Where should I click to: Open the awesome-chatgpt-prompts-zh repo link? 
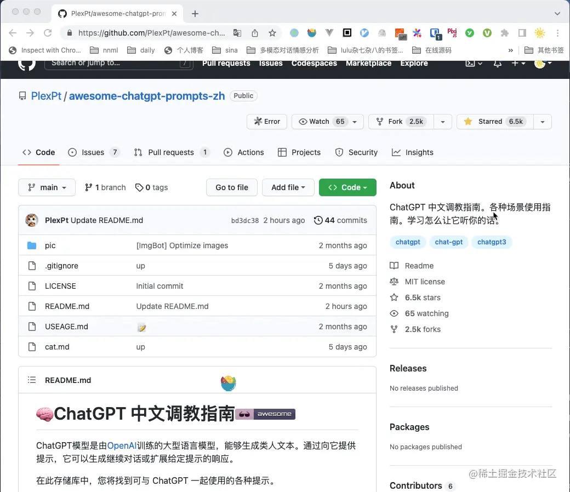(x=147, y=96)
